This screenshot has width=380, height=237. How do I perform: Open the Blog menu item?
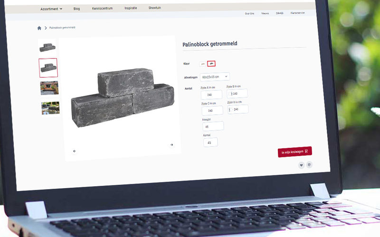(x=76, y=9)
